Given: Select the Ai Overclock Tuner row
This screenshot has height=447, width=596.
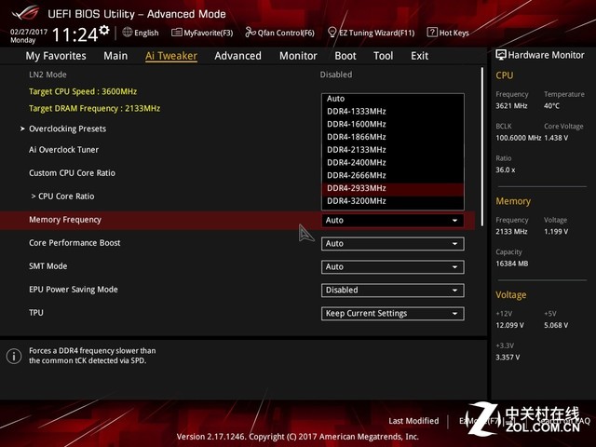Looking at the screenshot, I should 63,150.
